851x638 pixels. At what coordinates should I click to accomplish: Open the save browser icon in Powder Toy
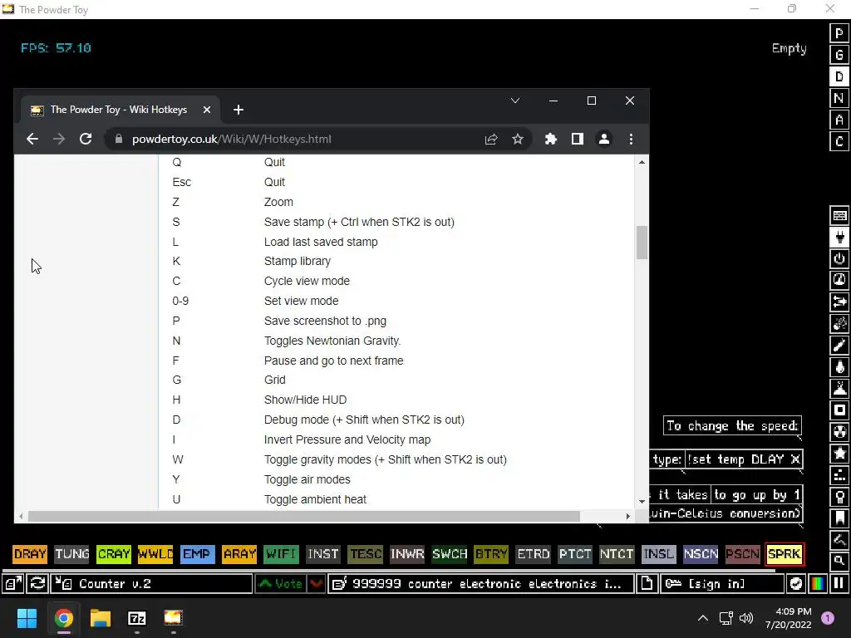13,584
